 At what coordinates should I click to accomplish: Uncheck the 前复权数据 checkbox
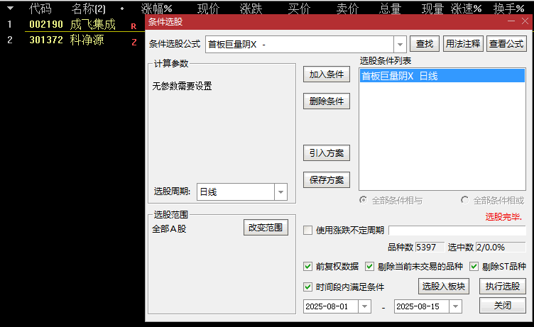[308, 267]
